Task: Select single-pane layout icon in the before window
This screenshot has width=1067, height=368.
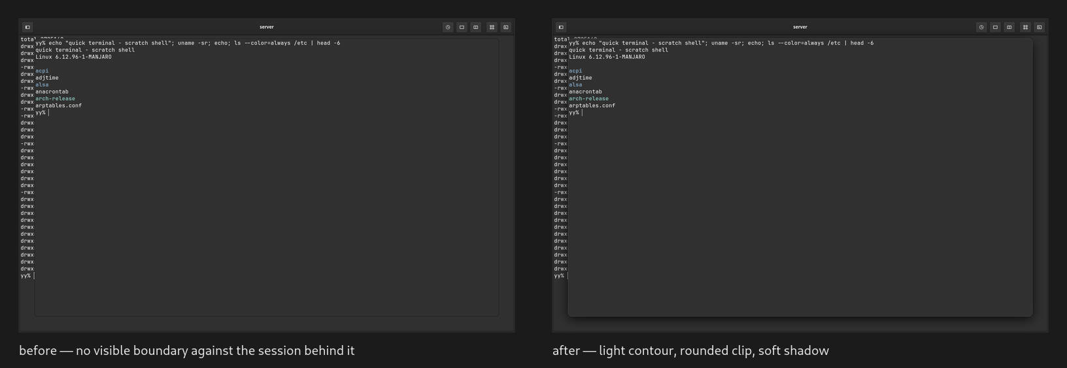Action: click(462, 27)
